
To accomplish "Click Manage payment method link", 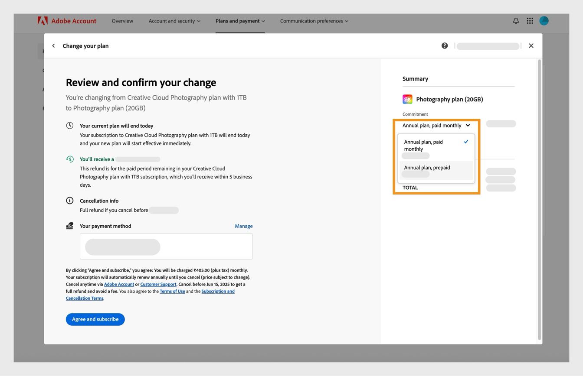I will (244, 226).
